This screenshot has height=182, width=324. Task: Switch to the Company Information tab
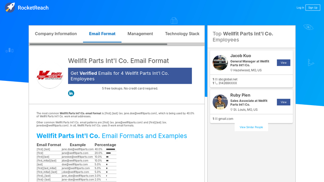(56, 34)
